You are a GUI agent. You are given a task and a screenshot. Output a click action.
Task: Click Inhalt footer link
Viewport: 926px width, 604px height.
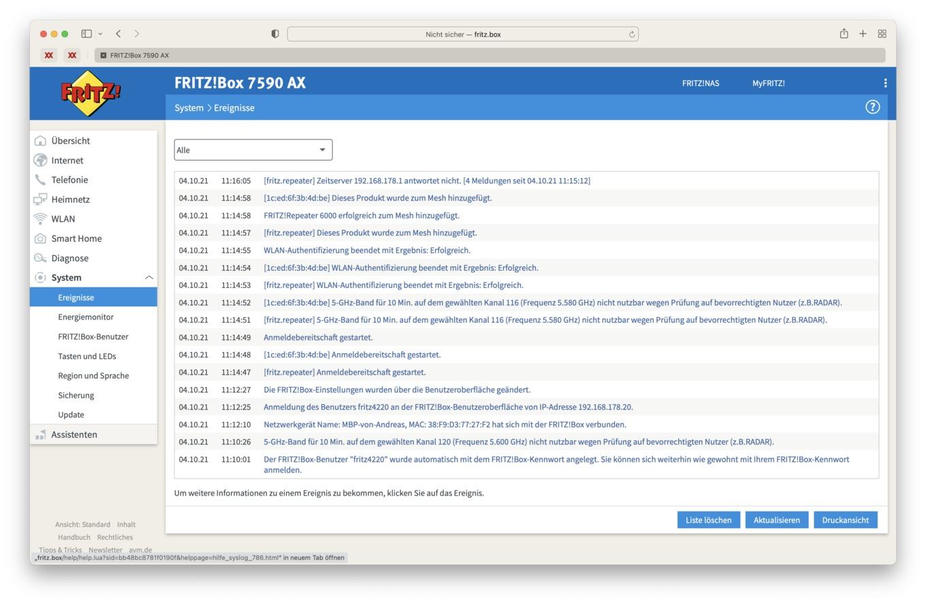point(126,524)
